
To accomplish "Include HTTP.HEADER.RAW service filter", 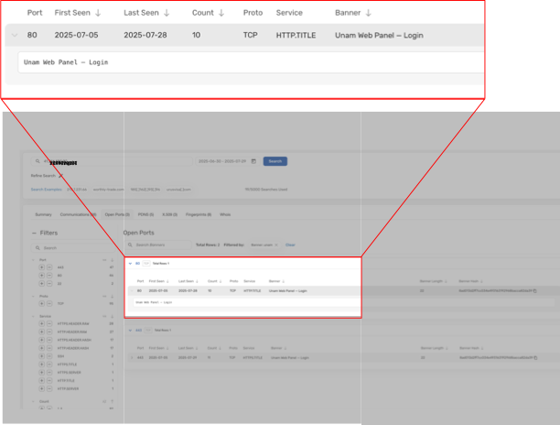I will pos(42,332).
